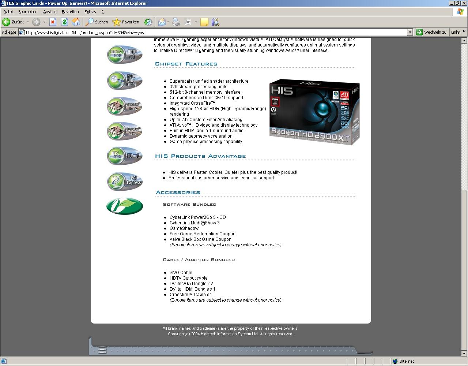Open the Home page icon
The width and height of the screenshot is (468, 366).
coord(76,22)
